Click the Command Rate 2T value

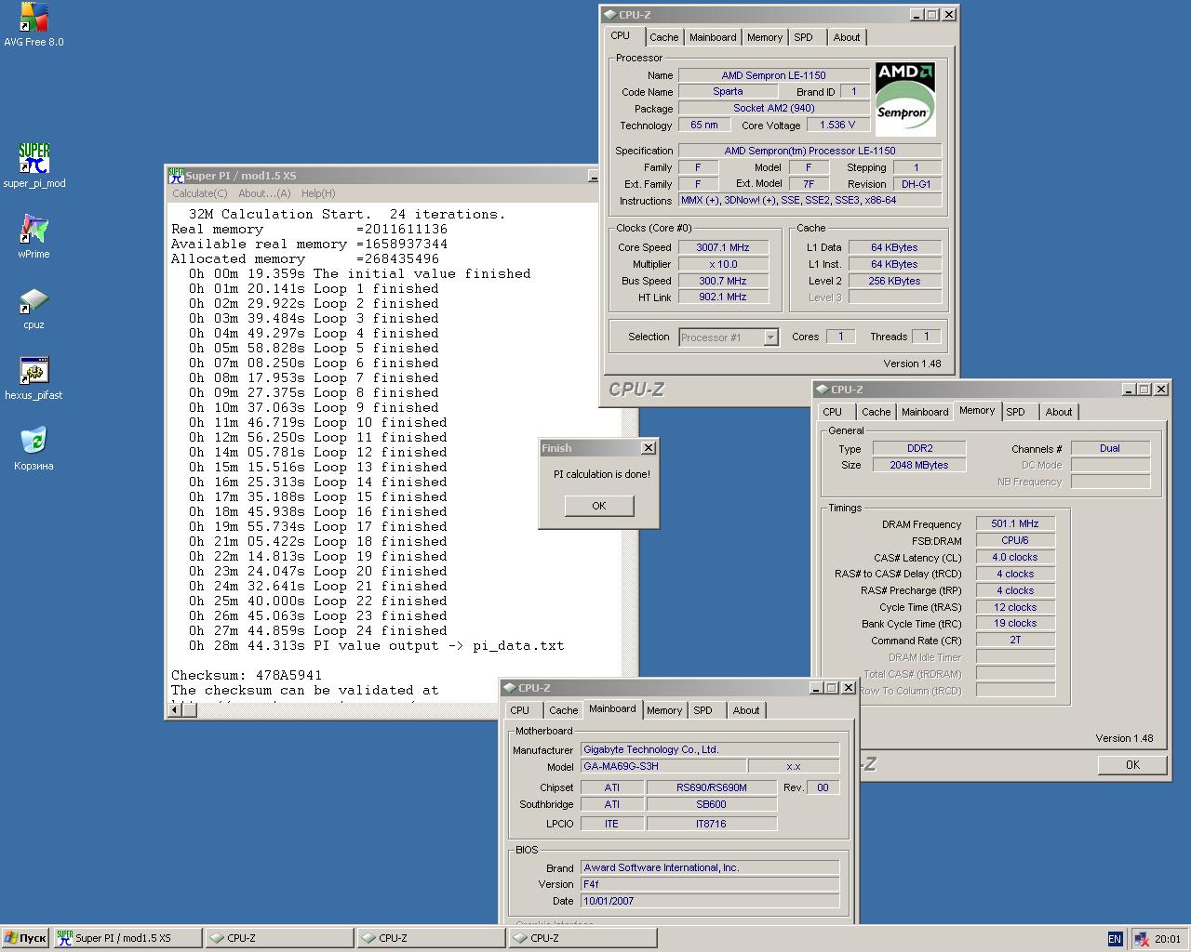pyautogui.click(x=1015, y=640)
